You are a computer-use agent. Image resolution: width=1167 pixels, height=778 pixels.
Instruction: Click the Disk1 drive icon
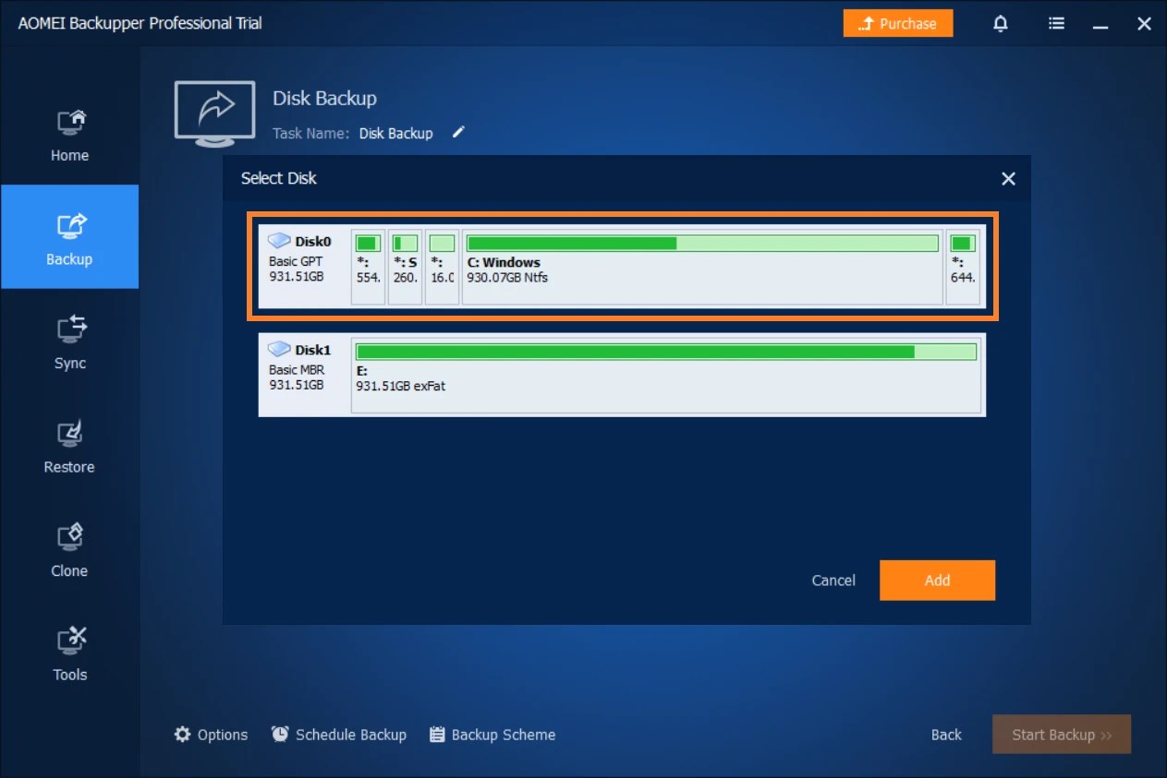click(280, 350)
